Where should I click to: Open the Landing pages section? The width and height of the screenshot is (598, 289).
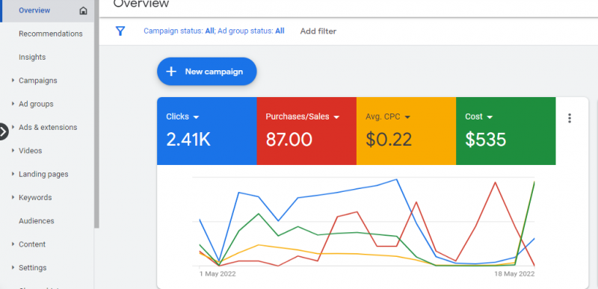(x=43, y=175)
